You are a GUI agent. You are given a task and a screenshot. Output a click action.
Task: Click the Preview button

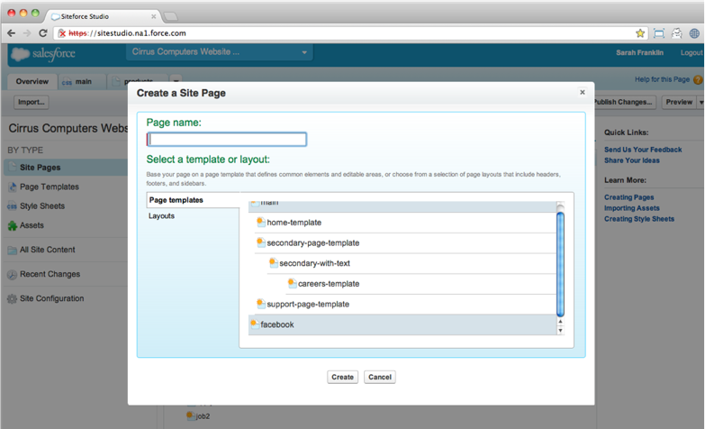coord(679,102)
